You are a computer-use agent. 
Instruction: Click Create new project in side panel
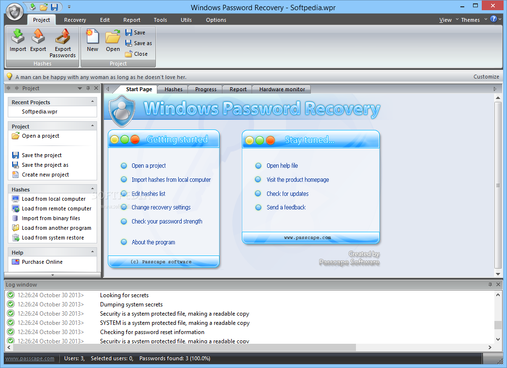click(40, 175)
